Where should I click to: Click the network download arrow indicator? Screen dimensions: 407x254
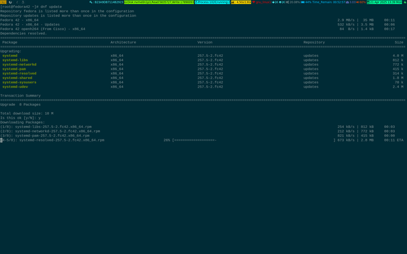(x=275, y=2)
